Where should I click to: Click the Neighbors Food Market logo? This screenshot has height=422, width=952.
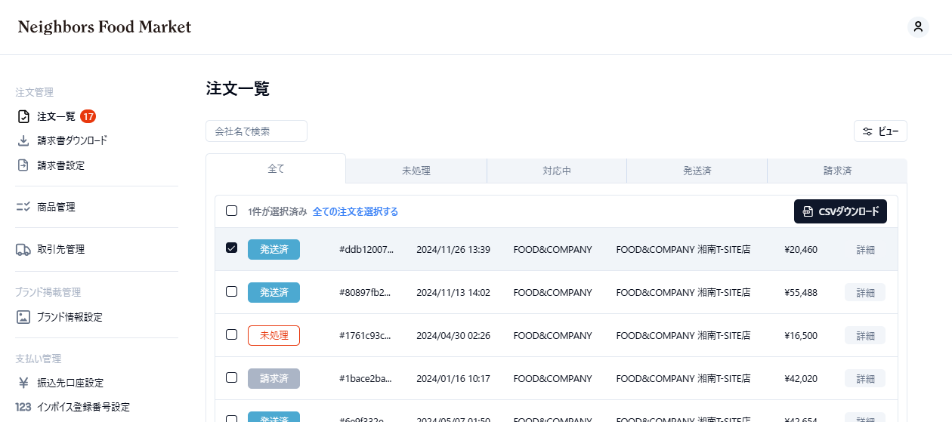[104, 27]
